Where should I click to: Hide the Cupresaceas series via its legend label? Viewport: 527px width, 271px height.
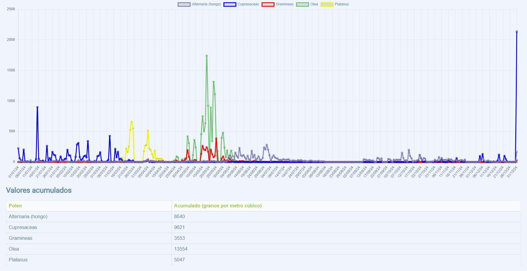point(248,4)
